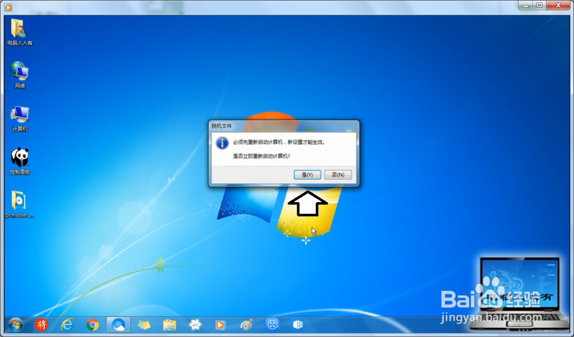This screenshot has width=574, height=337.
Task: Open the orange media player taskbar icon
Action: point(220,326)
